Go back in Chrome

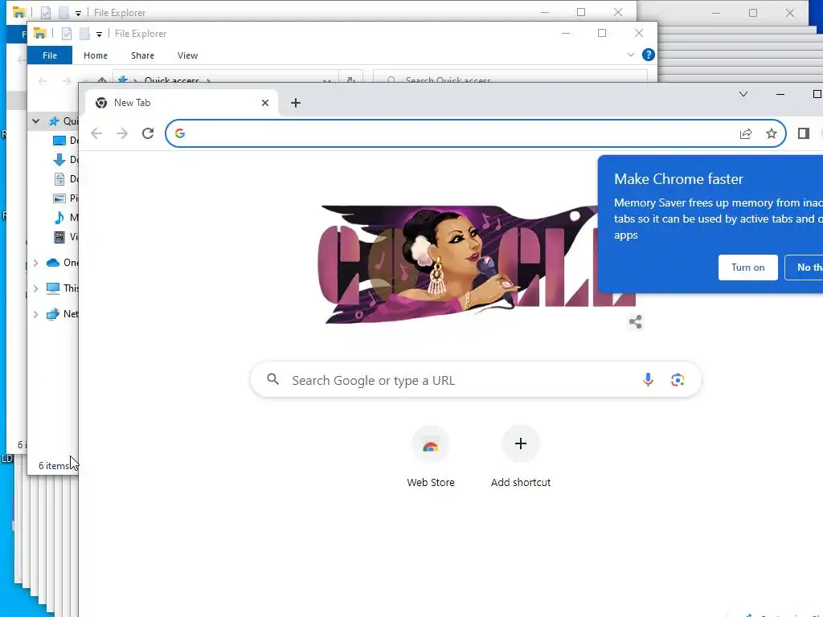tap(96, 133)
